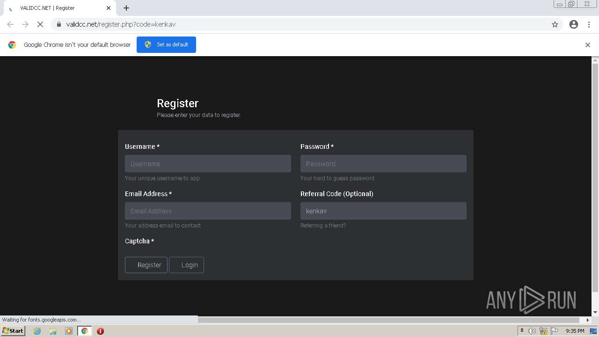Viewport: 599px width, 337px height.
Task: Close the VALIDCC.NET Register tab
Action: (109, 8)
